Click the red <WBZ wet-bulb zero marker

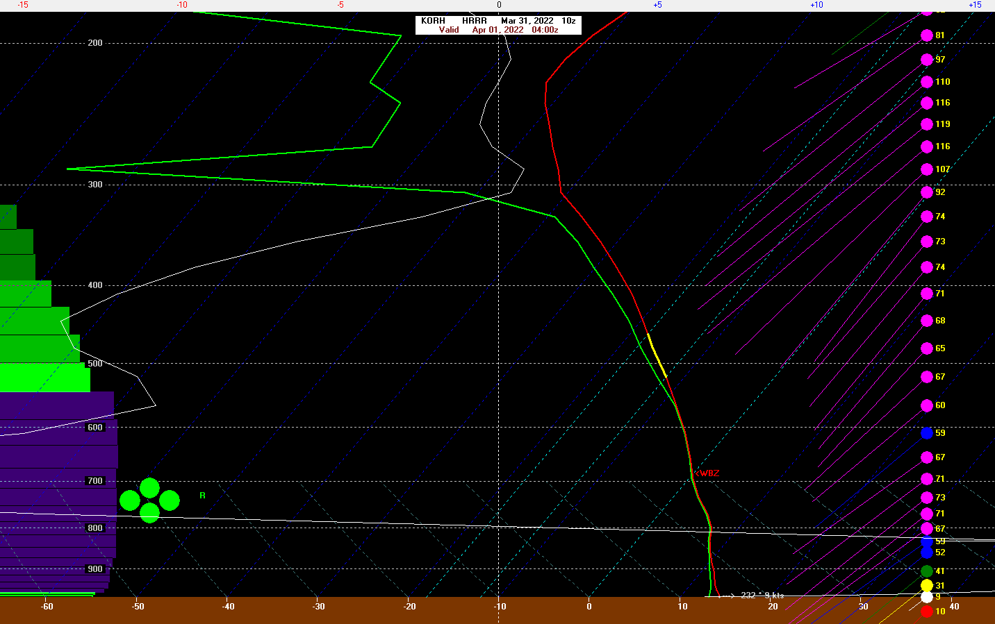[x=707, y=473]
